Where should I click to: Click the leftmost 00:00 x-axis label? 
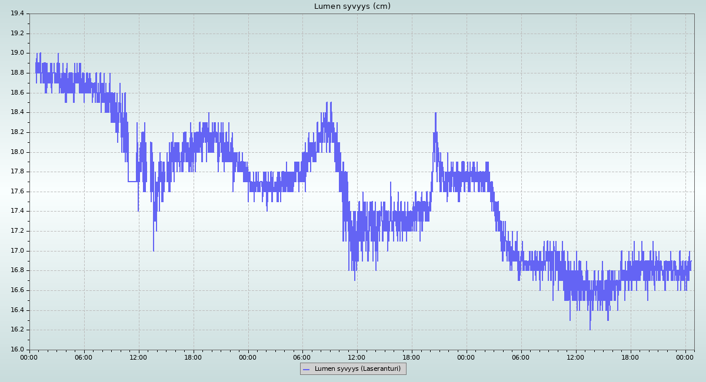[29, 357]
